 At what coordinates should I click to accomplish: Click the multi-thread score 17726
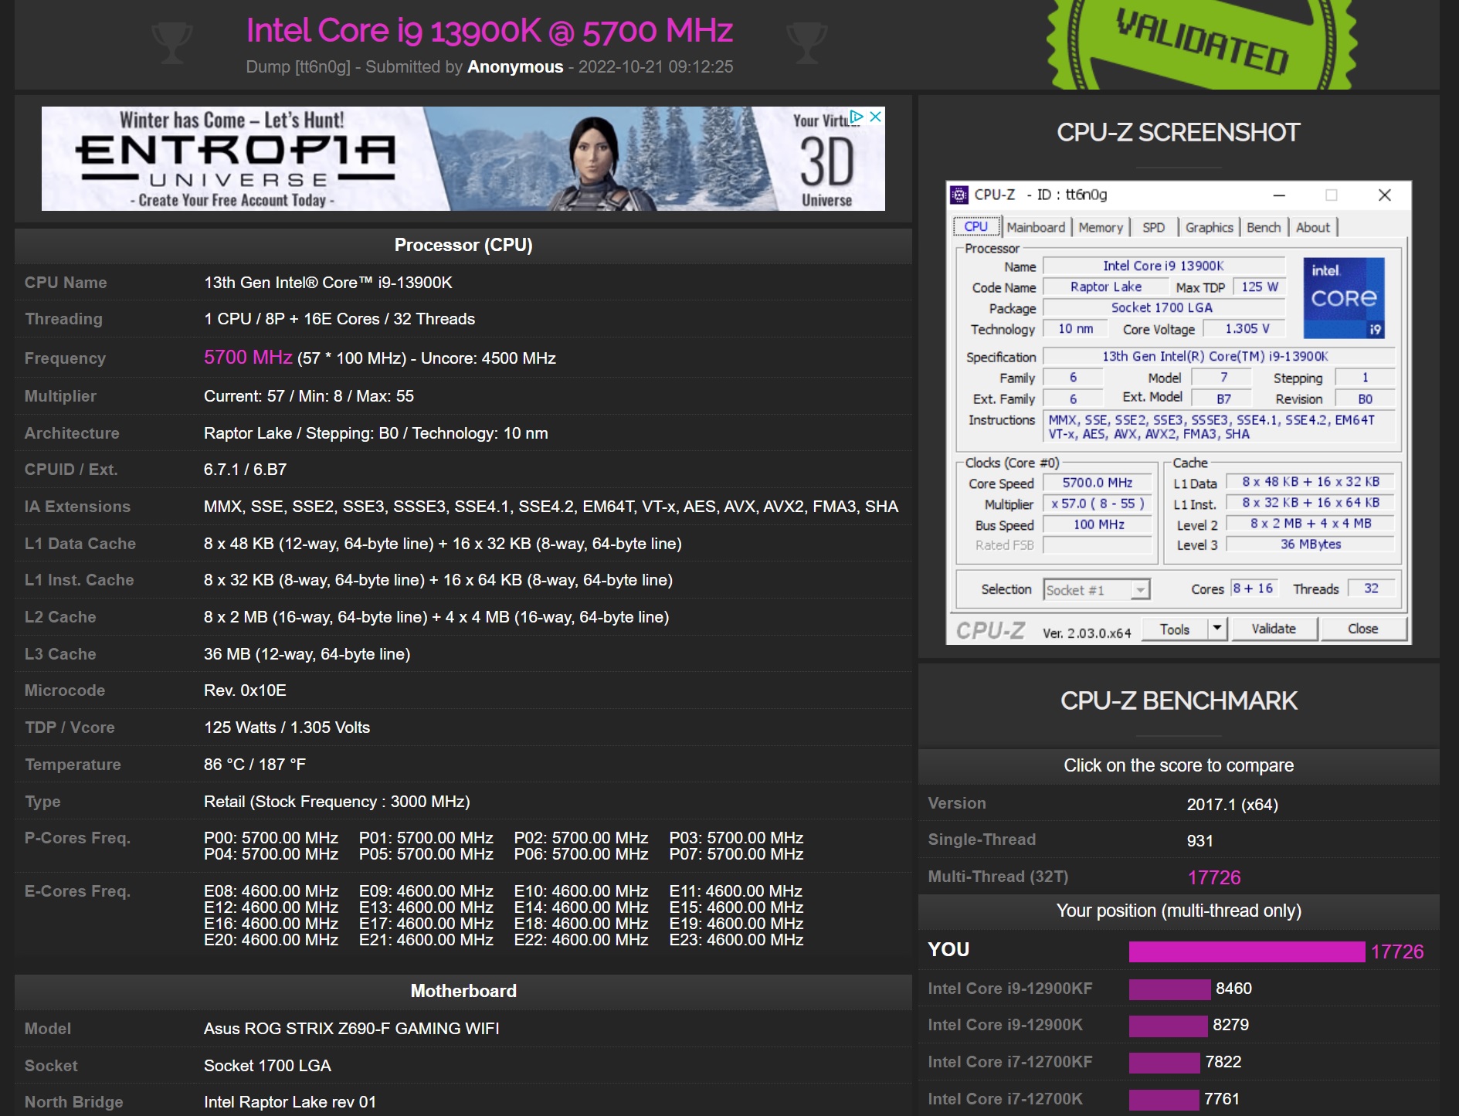tap(1214, 877)
